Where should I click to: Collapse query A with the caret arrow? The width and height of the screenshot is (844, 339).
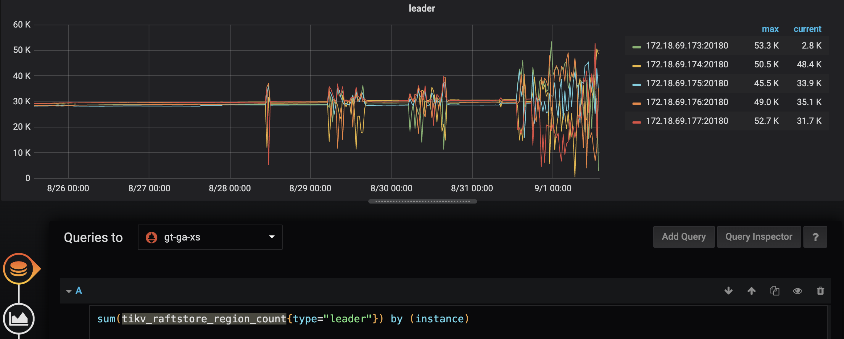pyautogui.click(x=69, y=291)
